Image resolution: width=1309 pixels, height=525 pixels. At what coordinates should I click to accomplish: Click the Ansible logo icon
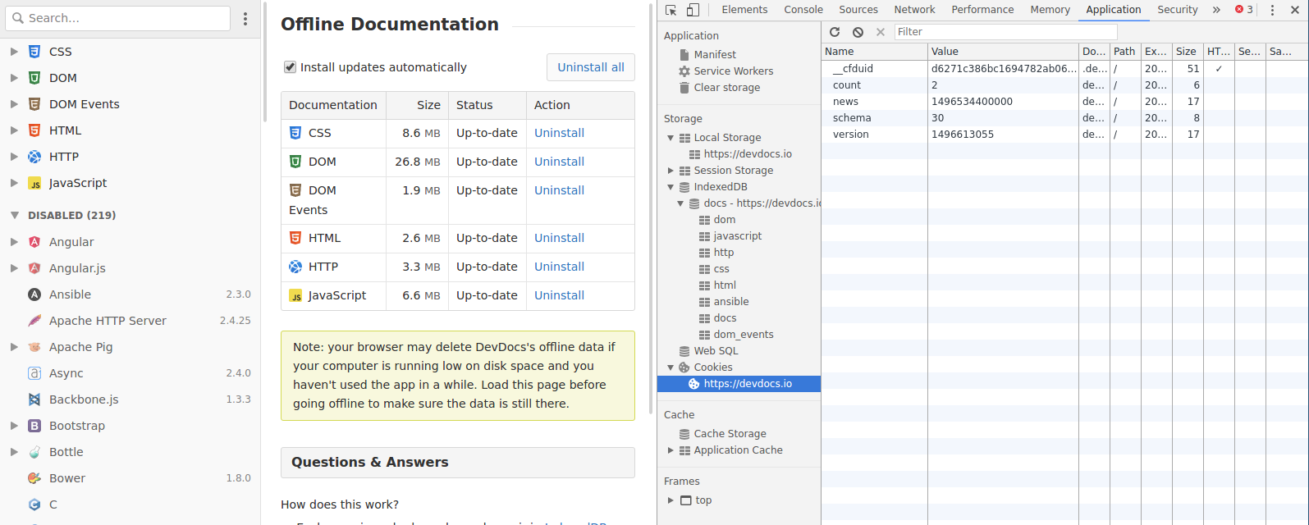pyautogui.click(x=34, y=294)
